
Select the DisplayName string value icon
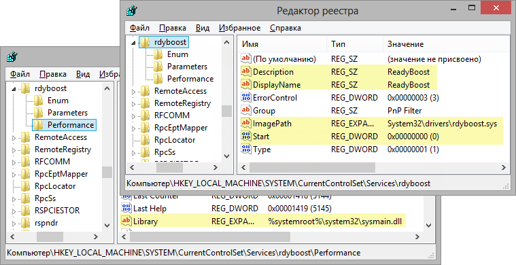pos(246,84)
